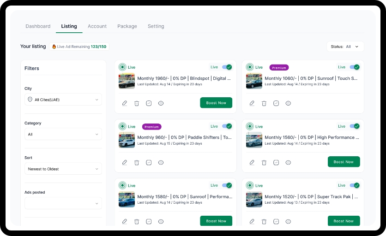
Task: Disable Live switch on Monthly 960 listing
Action: point(227,126)
